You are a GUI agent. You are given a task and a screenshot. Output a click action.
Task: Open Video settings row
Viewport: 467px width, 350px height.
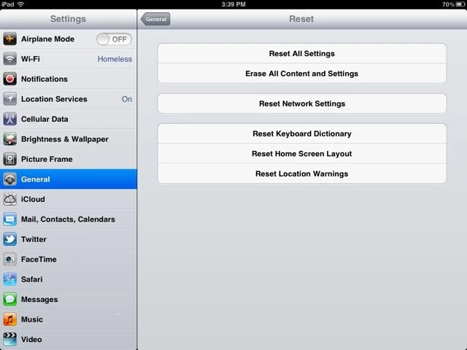[69, 339]
